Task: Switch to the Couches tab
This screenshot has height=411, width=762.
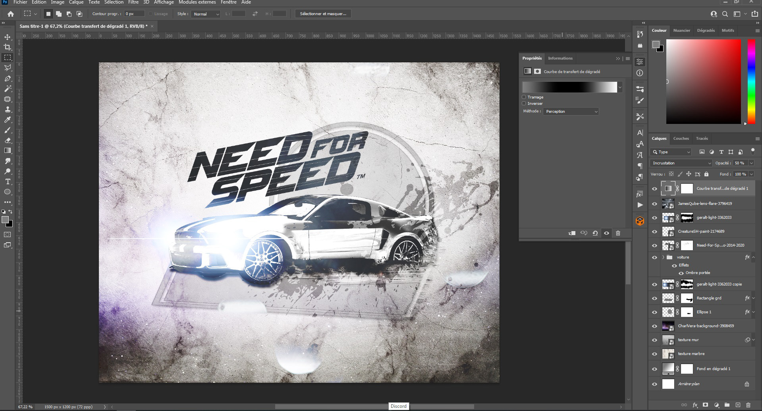Action: click(681, 139)
